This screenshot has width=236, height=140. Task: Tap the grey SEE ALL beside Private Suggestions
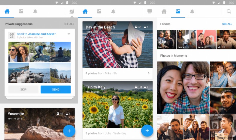tap(69, 24)
